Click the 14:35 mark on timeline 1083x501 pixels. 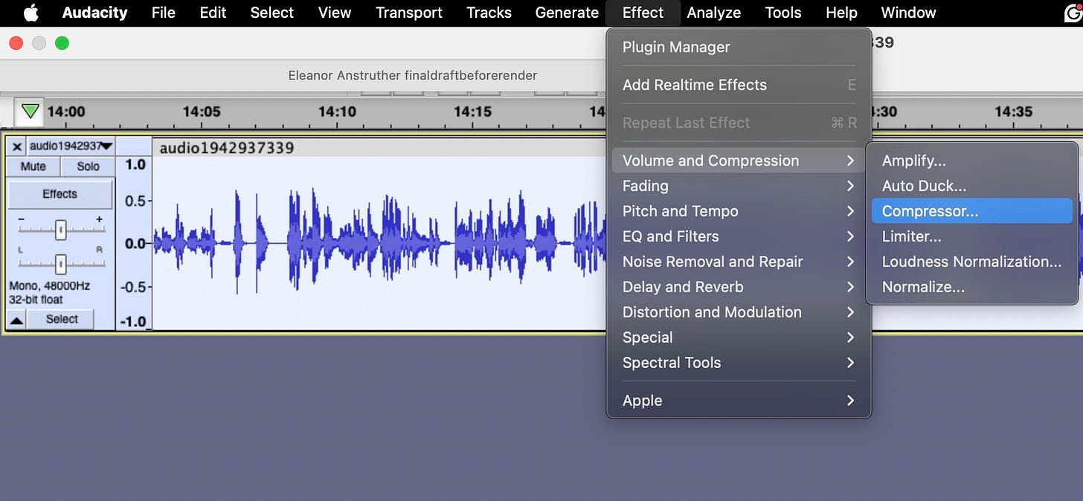pyautogui.click(x=1014, y=112)
